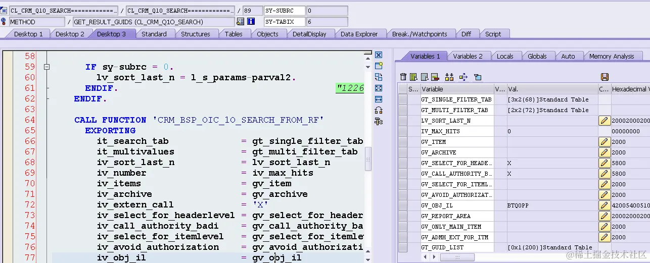The width and height of the screenshot is (650, 263).
Task: Switch to the Desktop 2 tab
Action: coord(70,34)
